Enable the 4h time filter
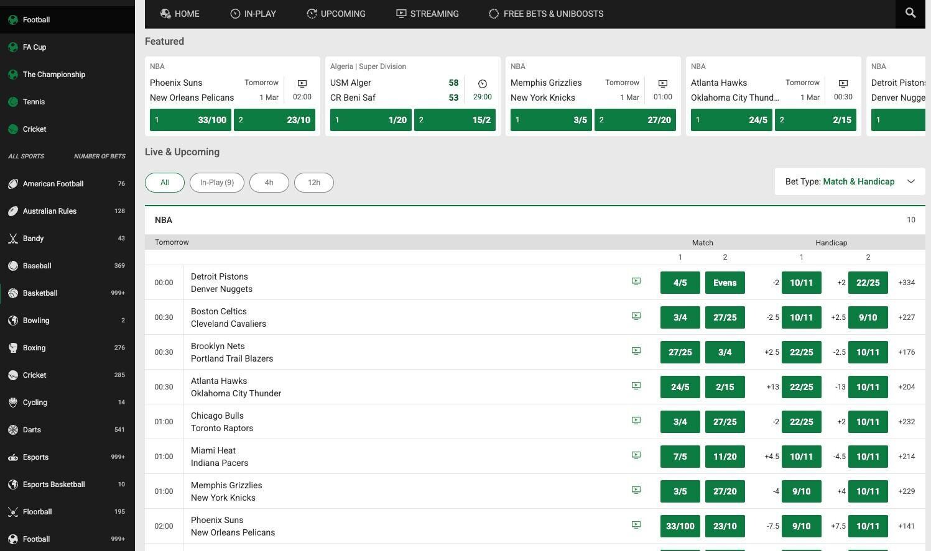 [269, 183]
